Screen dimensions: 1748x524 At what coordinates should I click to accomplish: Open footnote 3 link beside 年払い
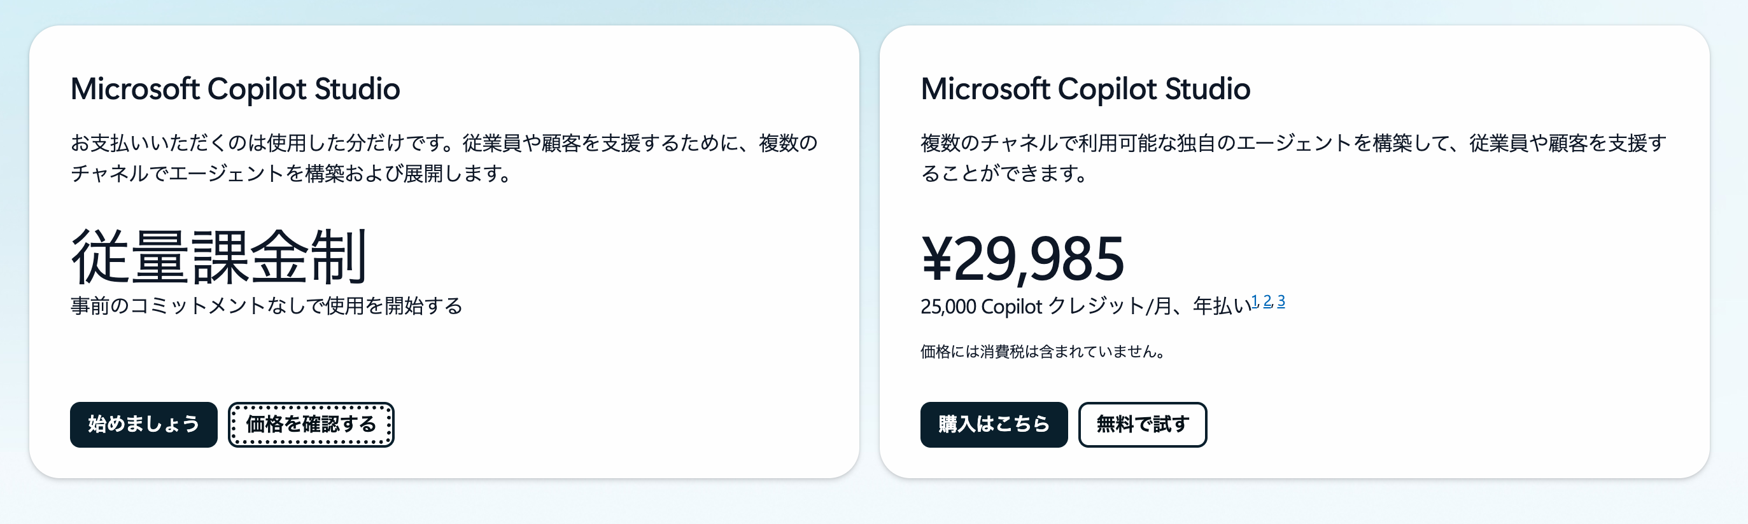1281,301
